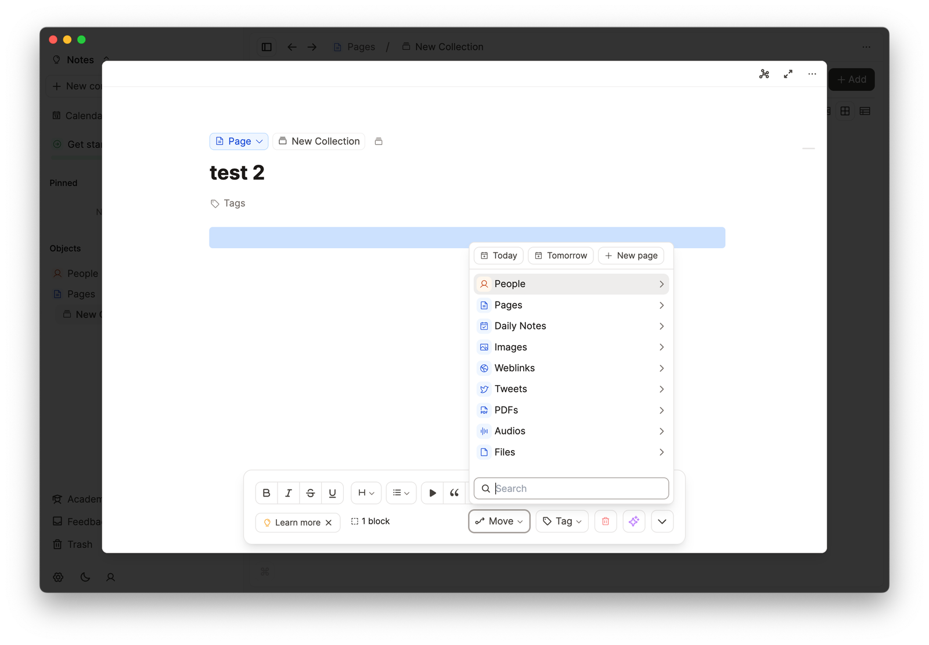Click the Tags label under the title

tap(228, 203)
